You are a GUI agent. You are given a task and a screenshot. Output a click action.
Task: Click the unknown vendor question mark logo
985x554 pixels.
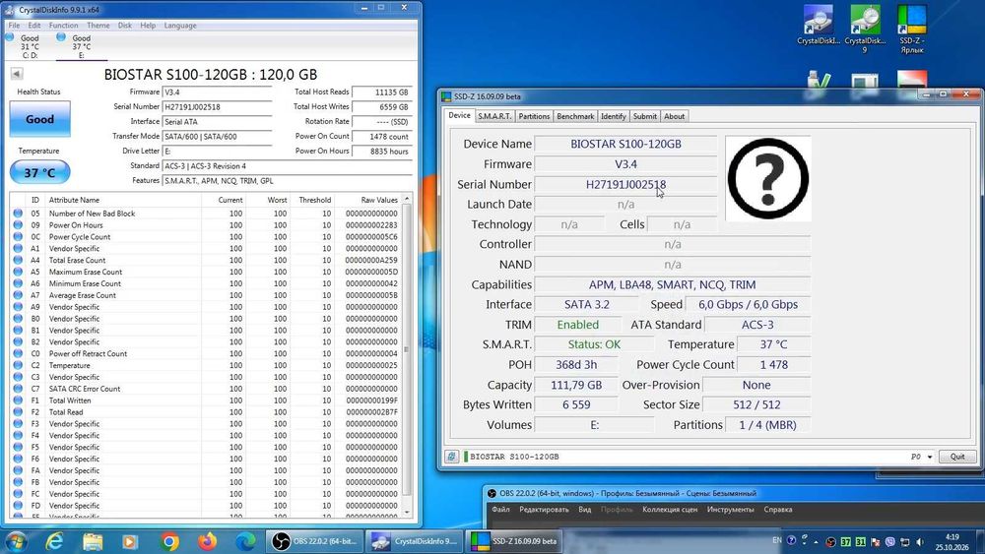tap(767, 178)
